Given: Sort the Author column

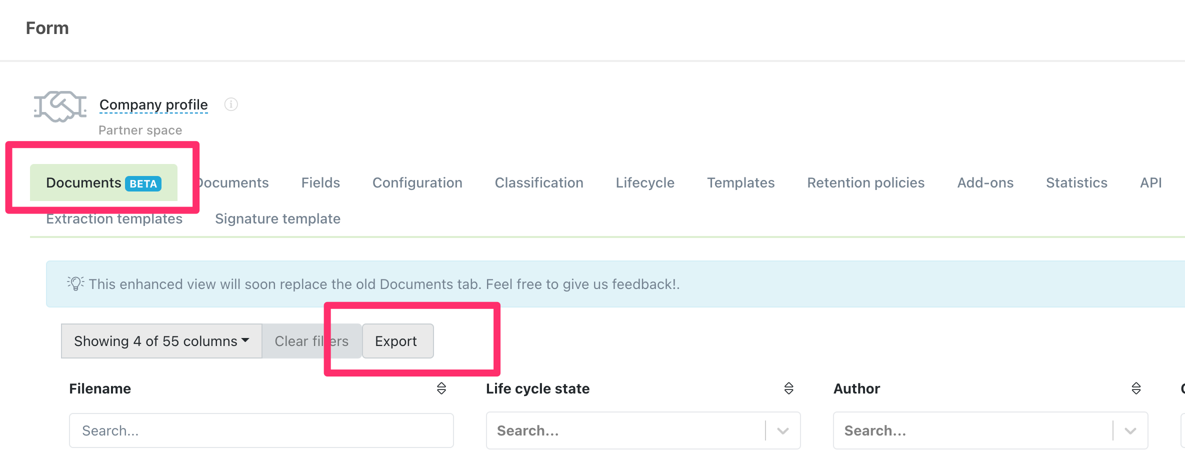Looking at the screenshot, I should click(x=1136, y=388).
